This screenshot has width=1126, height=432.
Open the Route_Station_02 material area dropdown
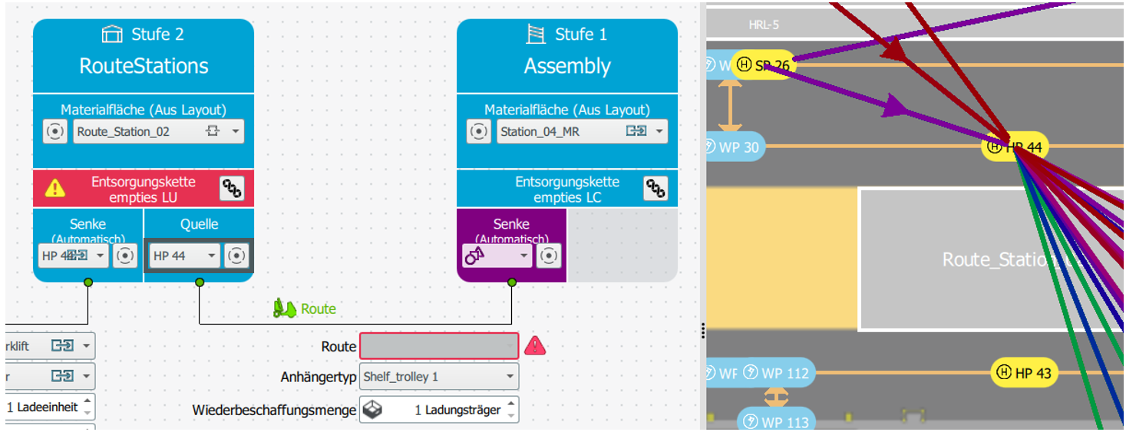[x=158, y=131]
